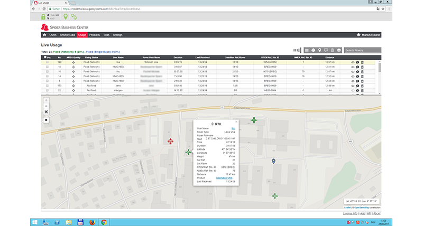Click the red rover marker on map
Image resolution: width=423 pixels, height=226 pixels.
tap(170, 141)
